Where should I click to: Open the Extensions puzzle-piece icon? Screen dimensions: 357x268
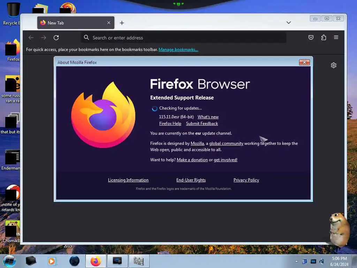(x=324, y=37)
